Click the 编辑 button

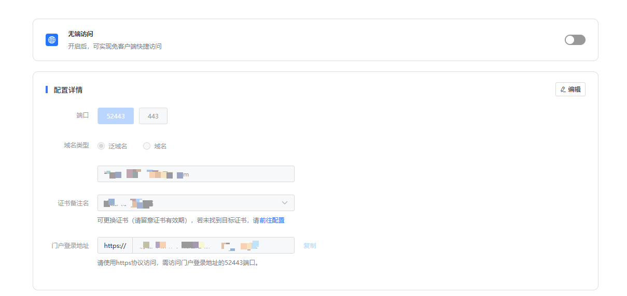[x=570, y=90]
